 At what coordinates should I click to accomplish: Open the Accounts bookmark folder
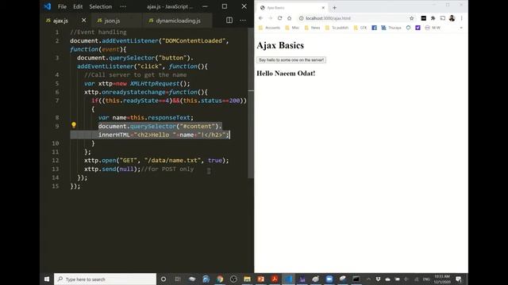click(x=269, y=28)
